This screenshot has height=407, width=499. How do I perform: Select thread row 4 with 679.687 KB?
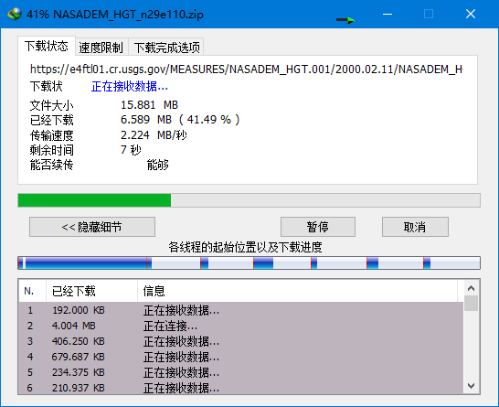pyautogui.click(x=241, y=357)
